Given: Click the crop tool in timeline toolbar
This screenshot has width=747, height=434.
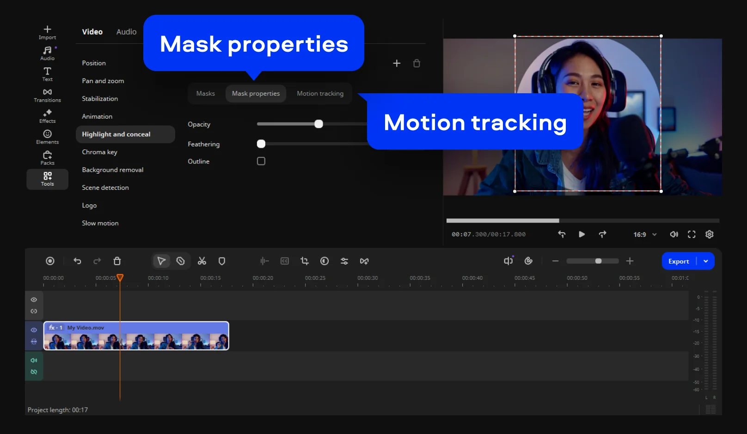Looking at the screenshot, I should tap(304, 261).
